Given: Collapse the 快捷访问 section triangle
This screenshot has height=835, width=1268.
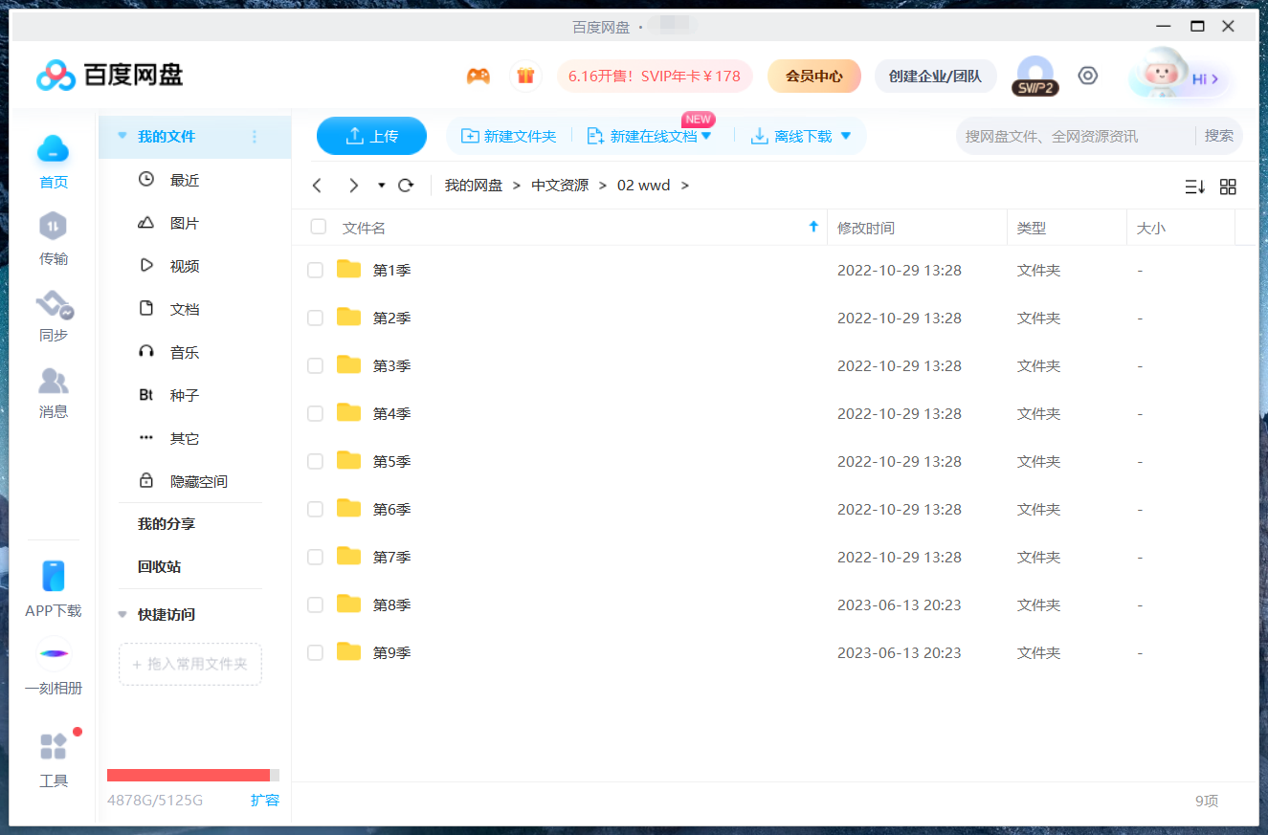Looking at the screenshot, I should pos(122,615).
